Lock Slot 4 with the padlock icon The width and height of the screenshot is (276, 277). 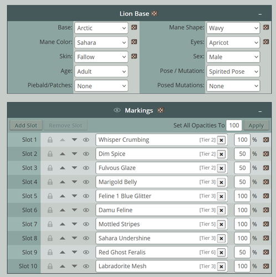[x=50, y=182]
